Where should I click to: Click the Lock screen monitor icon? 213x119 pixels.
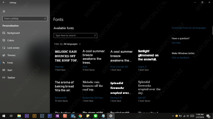click(x=4, y=48)
